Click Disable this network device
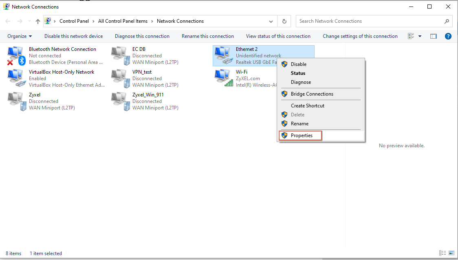This screenshot has height=260, width=458. (74, 36)
